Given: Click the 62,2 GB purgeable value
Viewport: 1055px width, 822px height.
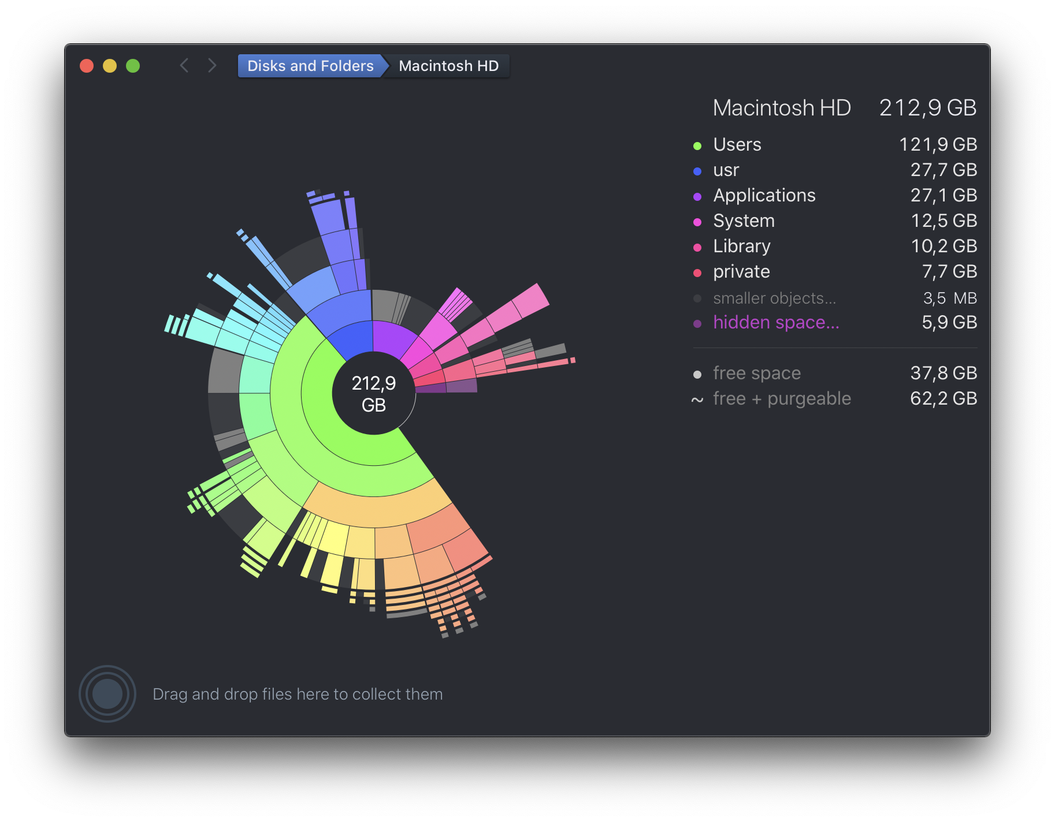Looking at the screenshot, I should click(x=943, y=398).
